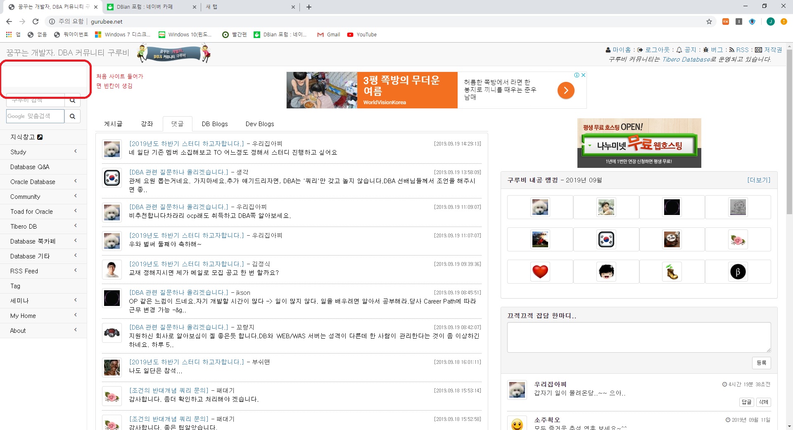The width and height of the screenshot is (793, 430).
Task: Expand the Tibero DB chevron
Action: [76, 226]
